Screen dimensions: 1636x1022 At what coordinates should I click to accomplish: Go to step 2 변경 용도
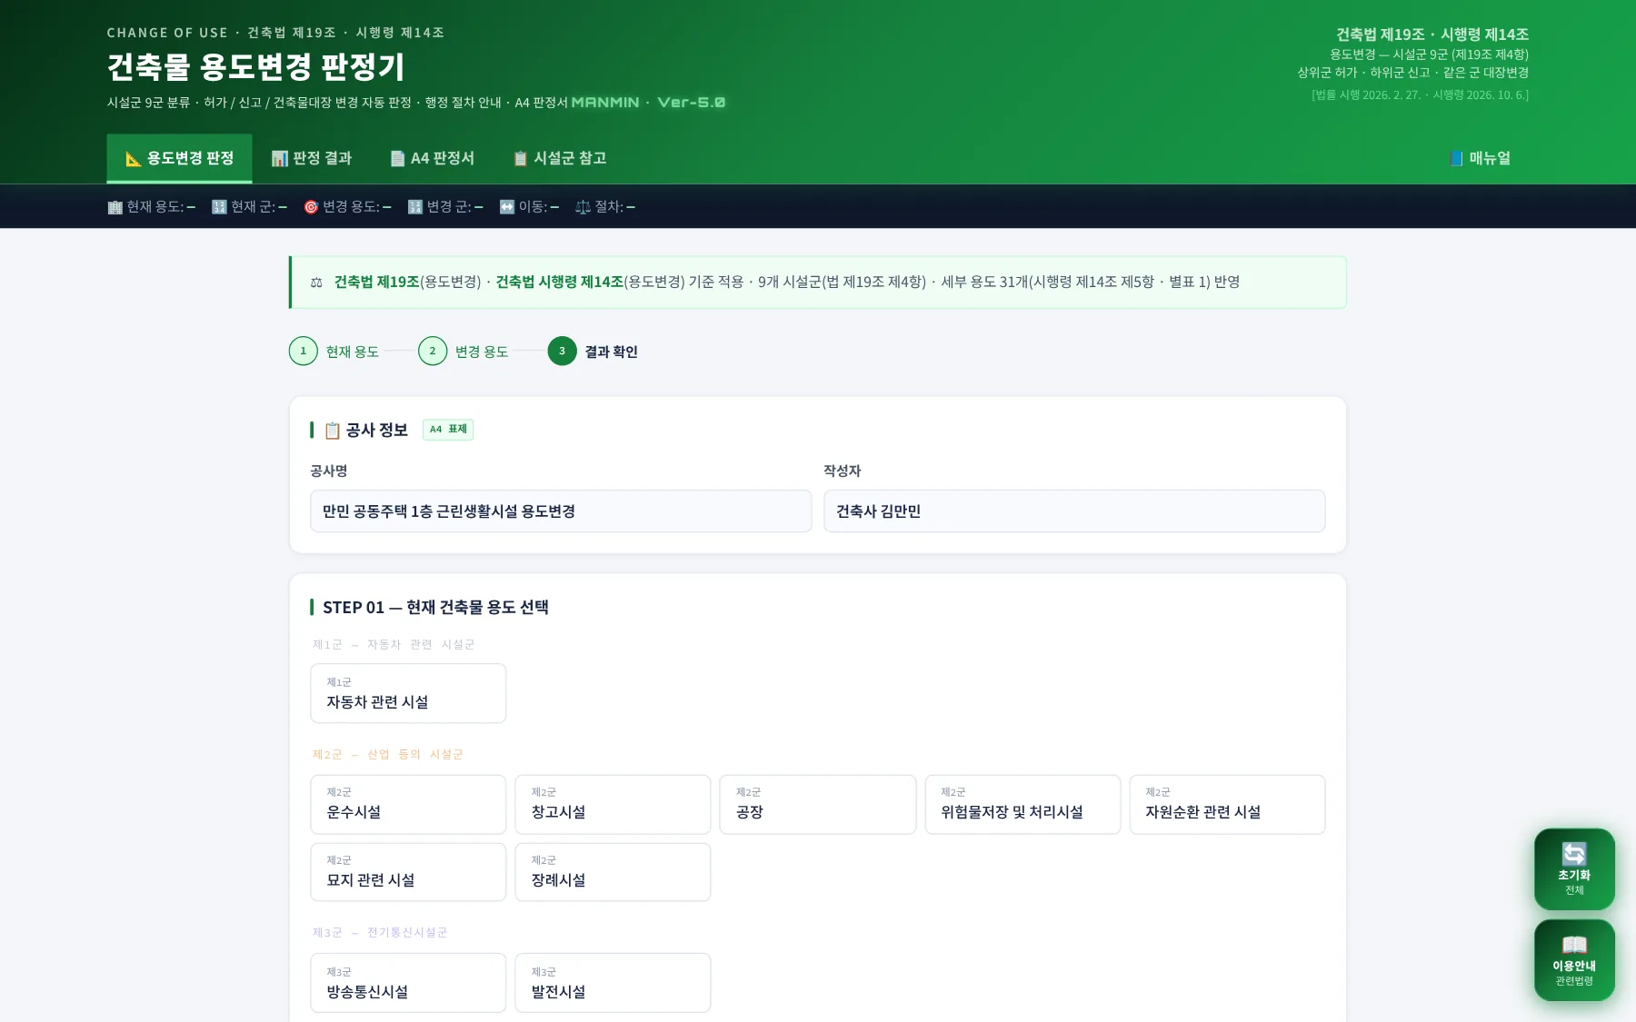pyautogui.click(x=463, y=352)
